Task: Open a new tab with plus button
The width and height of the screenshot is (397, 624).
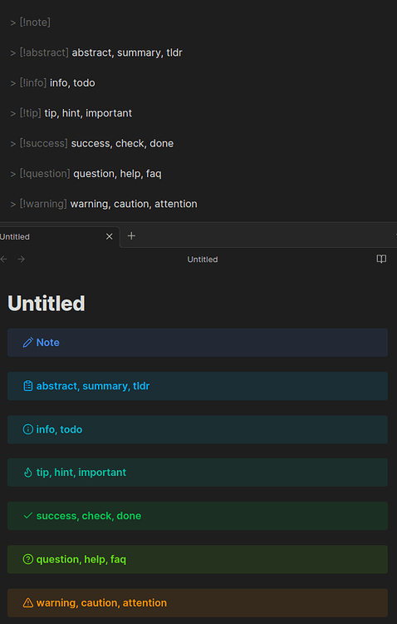Action: (x=131, y=236)
